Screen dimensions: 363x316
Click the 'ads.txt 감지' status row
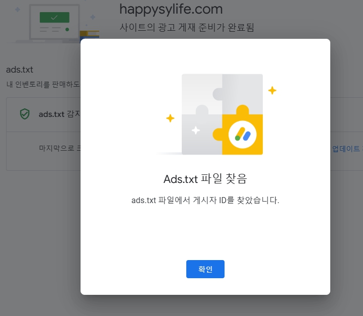tap(43, 114)
